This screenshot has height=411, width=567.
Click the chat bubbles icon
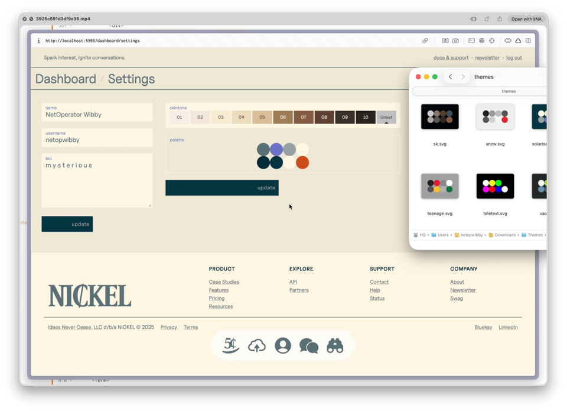point(309,346)
